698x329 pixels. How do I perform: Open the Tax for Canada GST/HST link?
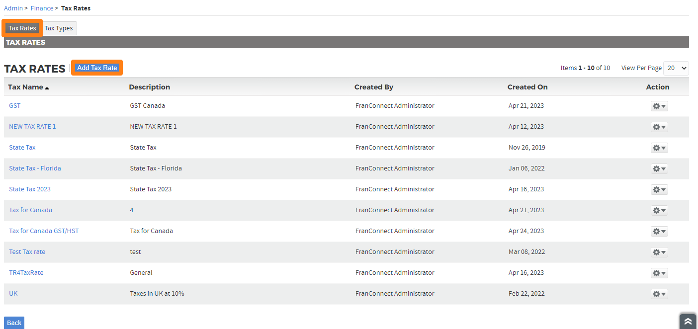point(44,231)
